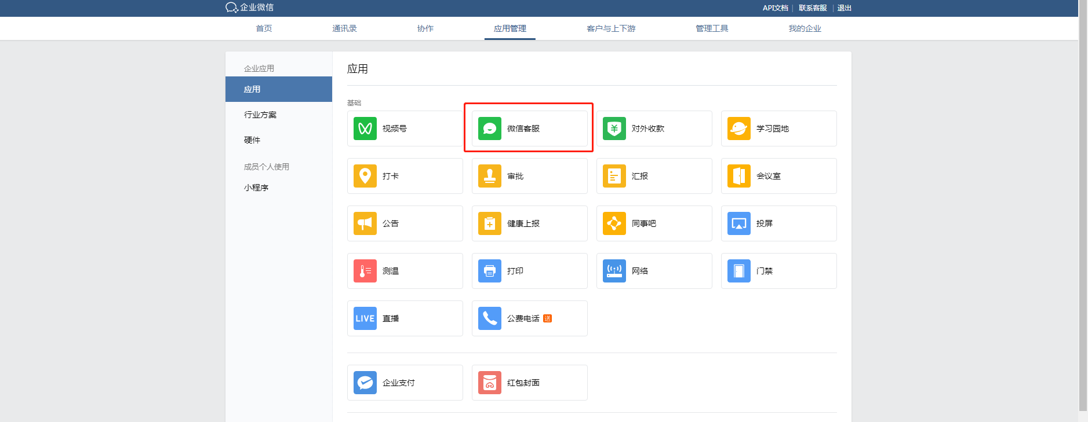The width and height of the screenshot is (1088, 422).
Task: Click the 视频号 label text
Action: click(x=395, y=129)
